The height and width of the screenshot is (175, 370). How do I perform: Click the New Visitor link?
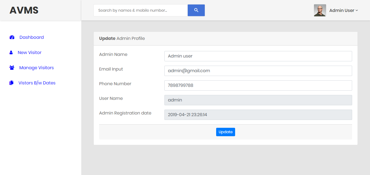point(30,52)
